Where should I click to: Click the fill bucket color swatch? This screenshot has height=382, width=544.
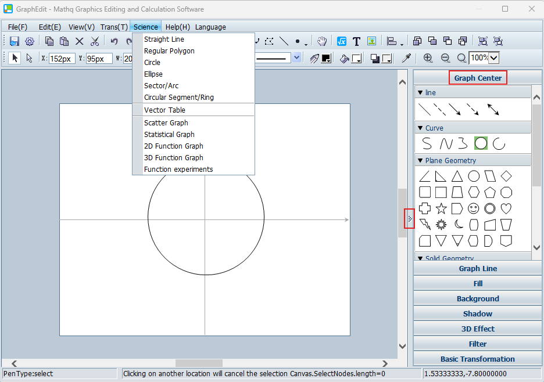[356, 58]
